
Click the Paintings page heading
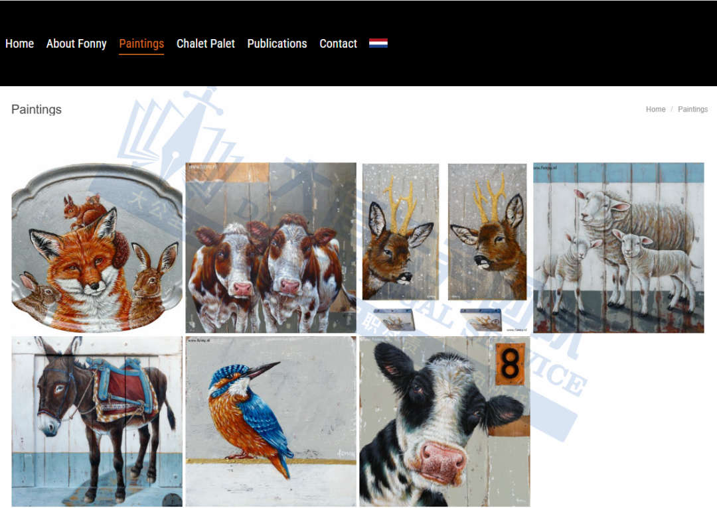coord(36,109)
